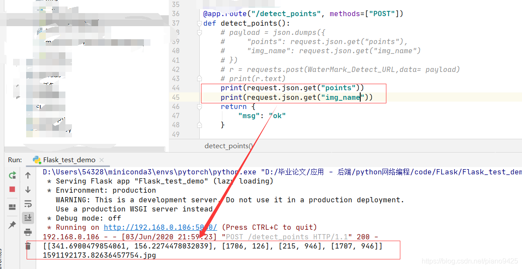Click the 'Run:' tool window label
The width and height of the screenshot is (522, 269).
[x=15, y=160]
